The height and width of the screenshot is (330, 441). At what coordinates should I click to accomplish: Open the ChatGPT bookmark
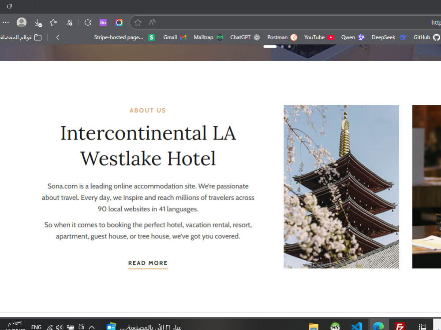click(x=245, y=37)
